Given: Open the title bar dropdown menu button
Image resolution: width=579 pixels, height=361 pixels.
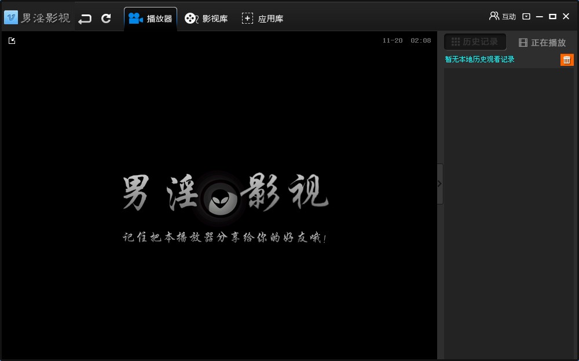Looking at the screenshot, I should coord(526,16).
